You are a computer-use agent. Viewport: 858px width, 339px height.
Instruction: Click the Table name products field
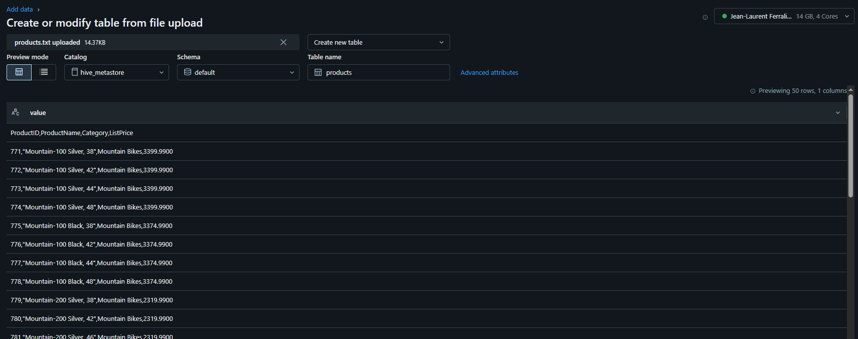379,72
